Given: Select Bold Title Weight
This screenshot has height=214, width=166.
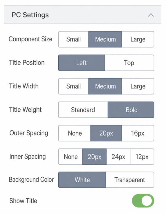Looking at the screenshot, I should (x=131, y=110).
